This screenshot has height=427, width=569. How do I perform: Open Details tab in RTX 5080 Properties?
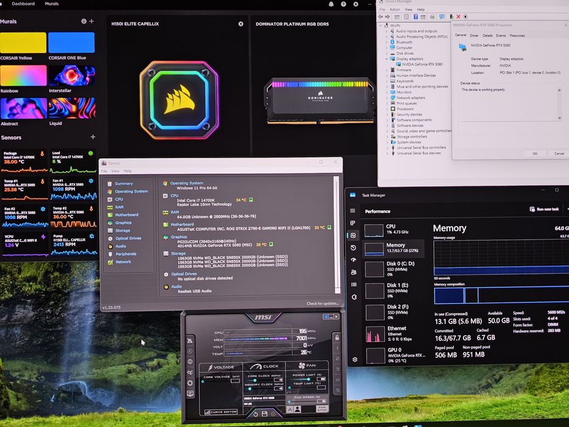pyautogui.click(x=487, y=35)
